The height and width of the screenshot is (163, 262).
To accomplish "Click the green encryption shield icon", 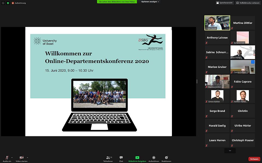I will (8, 3).
